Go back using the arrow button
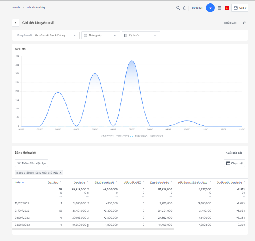 pos(16,23)
